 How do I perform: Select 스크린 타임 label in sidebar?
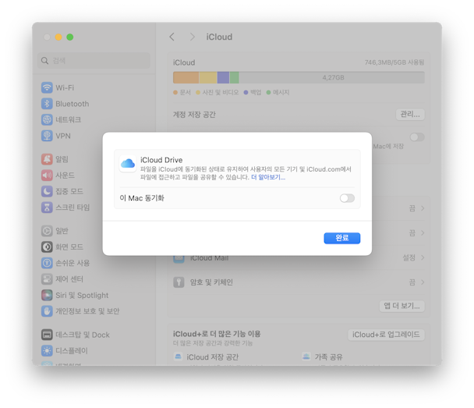pyautogui.click(x=73, y=208)
